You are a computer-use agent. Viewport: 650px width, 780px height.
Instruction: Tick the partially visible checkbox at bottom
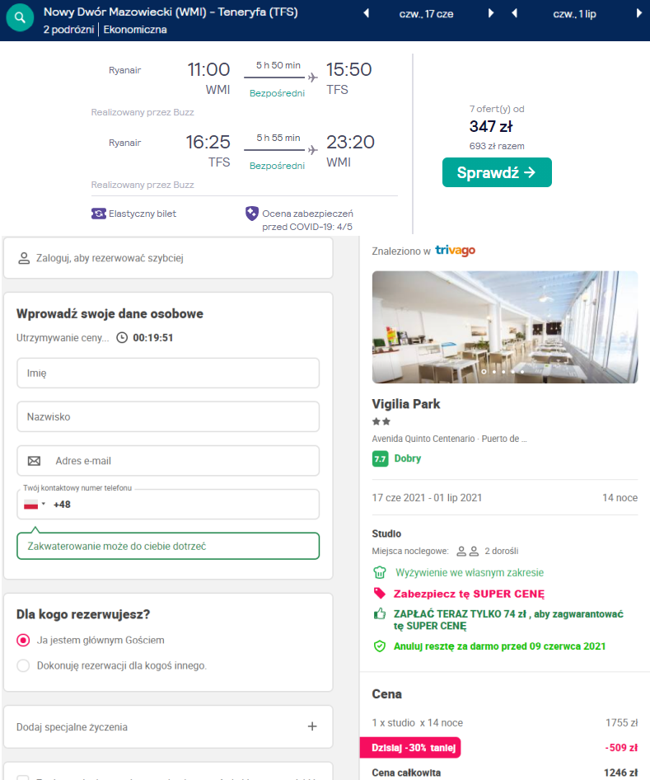23,777
